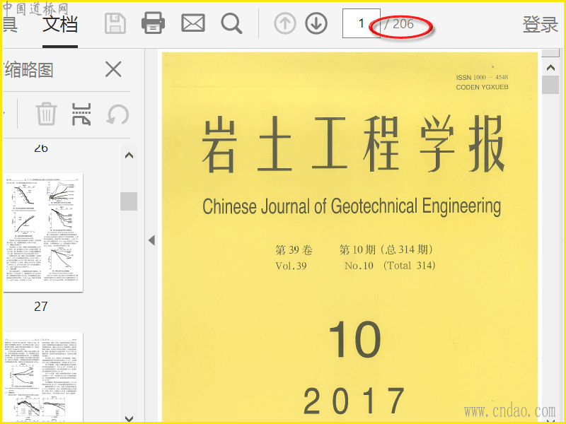Screen dimensions: 566x424
Task: Click the document vertical scrollbar thumb
Action: point(550,85)
